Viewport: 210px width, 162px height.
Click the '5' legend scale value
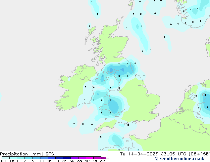click(x=32, y=161)
